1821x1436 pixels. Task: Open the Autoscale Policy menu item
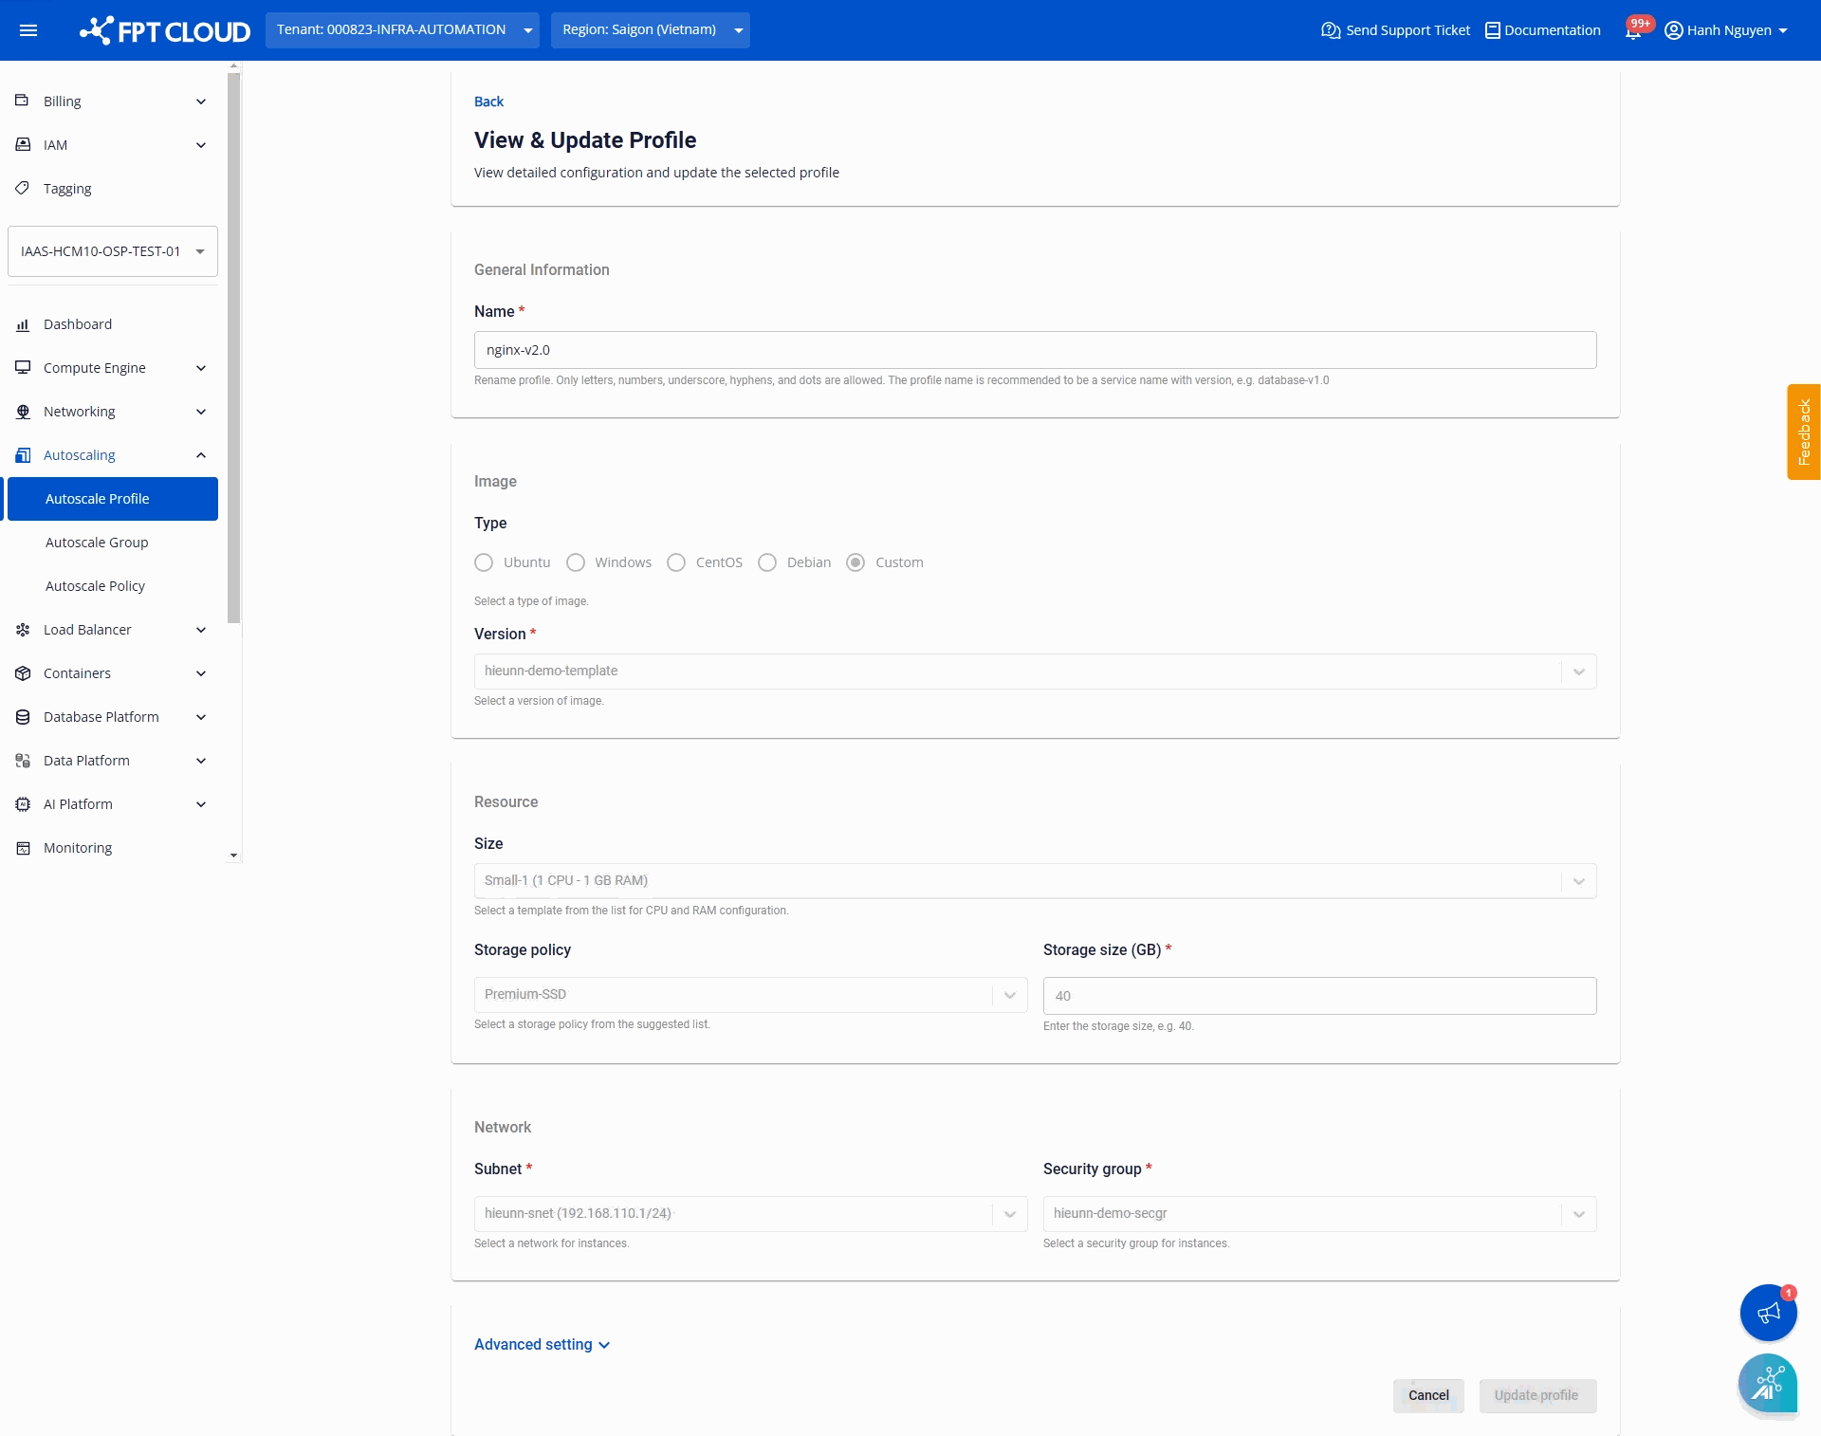(x=113, y=586)
